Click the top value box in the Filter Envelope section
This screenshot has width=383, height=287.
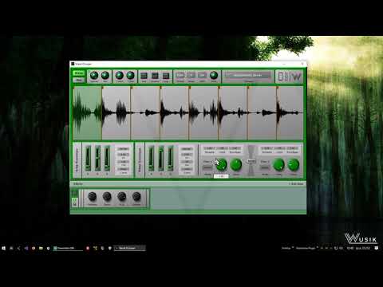187,149
